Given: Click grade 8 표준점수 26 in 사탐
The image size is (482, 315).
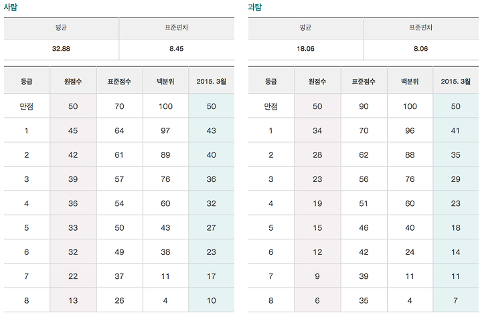Looking at the screenshot, I should pos(119,300).
